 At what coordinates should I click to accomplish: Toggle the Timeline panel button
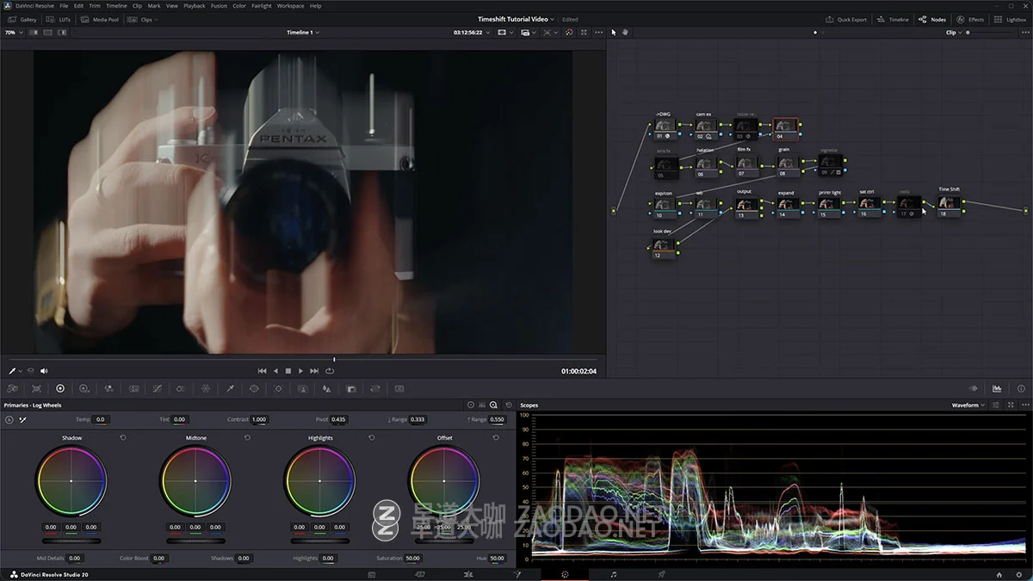tap(893, 19)
